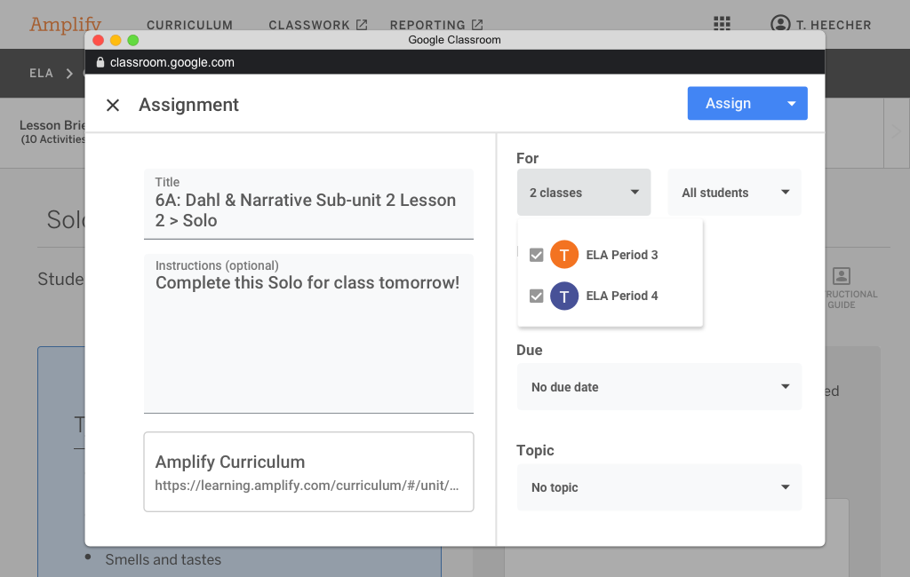The image size is (910, 577).
Task: Click the blue ELA Period 4 avatar
Action: [564, 296]
